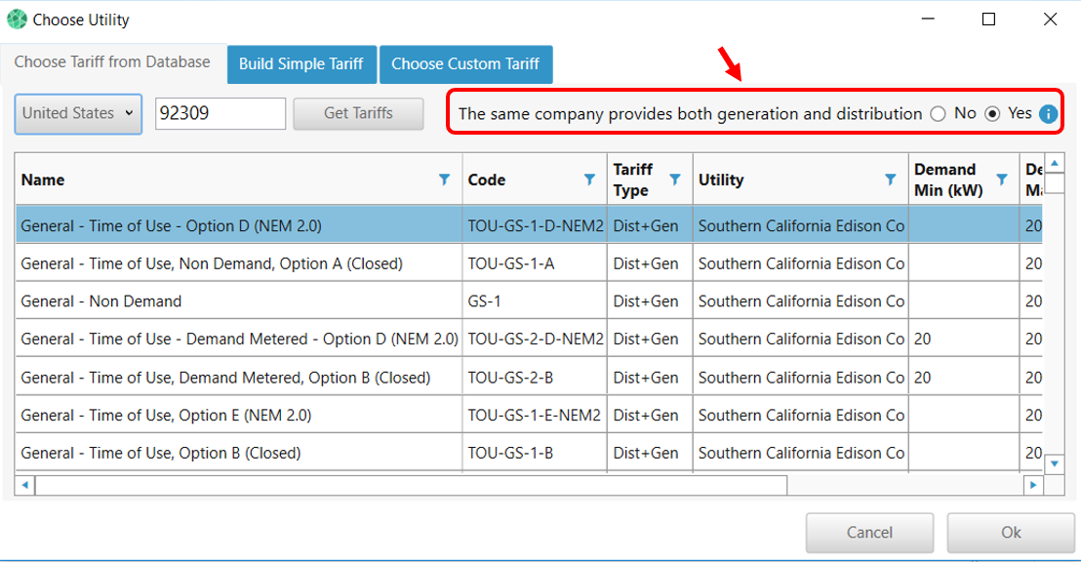Confirm selection with the Ok button
The image size is (1081, 562).
(x=1011, y=533)
